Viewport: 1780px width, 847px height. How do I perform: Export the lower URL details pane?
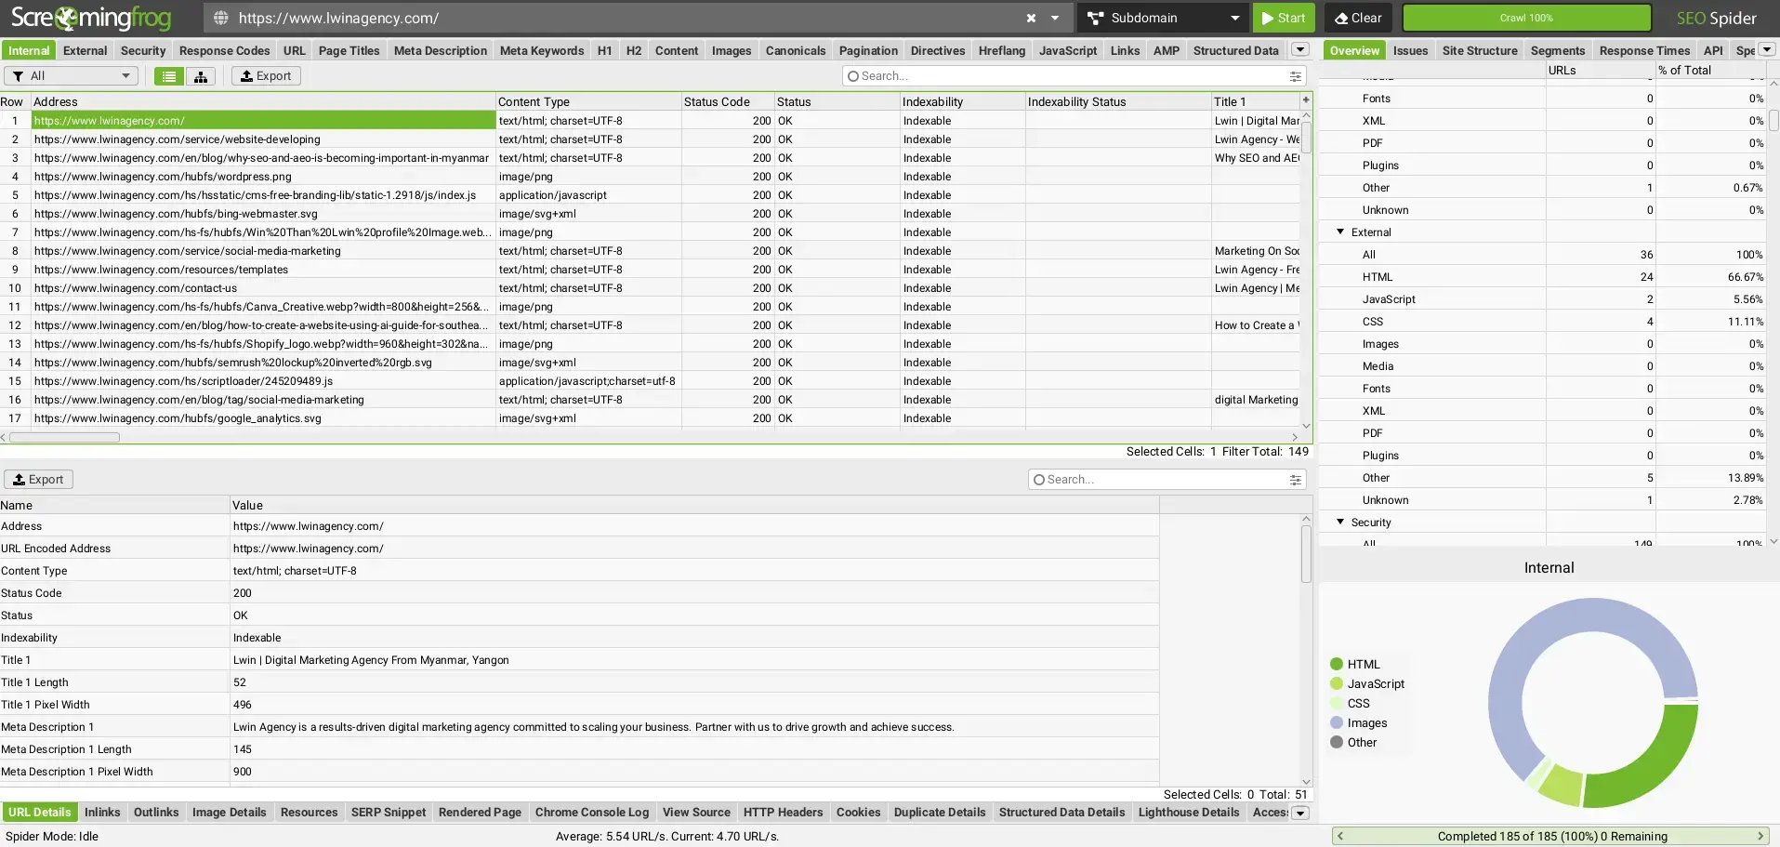click(x=38, y=480)
